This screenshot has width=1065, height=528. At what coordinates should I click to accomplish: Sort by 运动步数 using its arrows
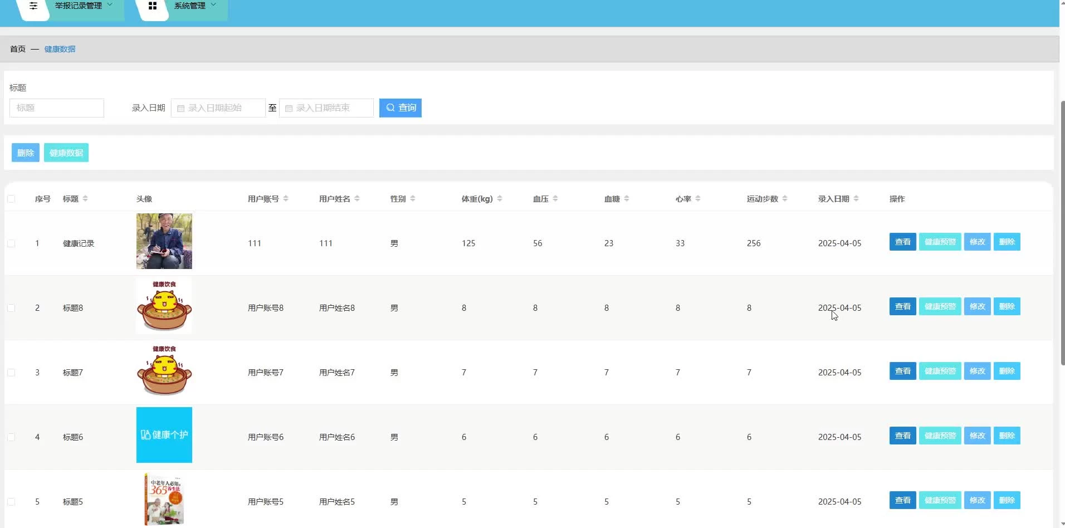[785, 199]
